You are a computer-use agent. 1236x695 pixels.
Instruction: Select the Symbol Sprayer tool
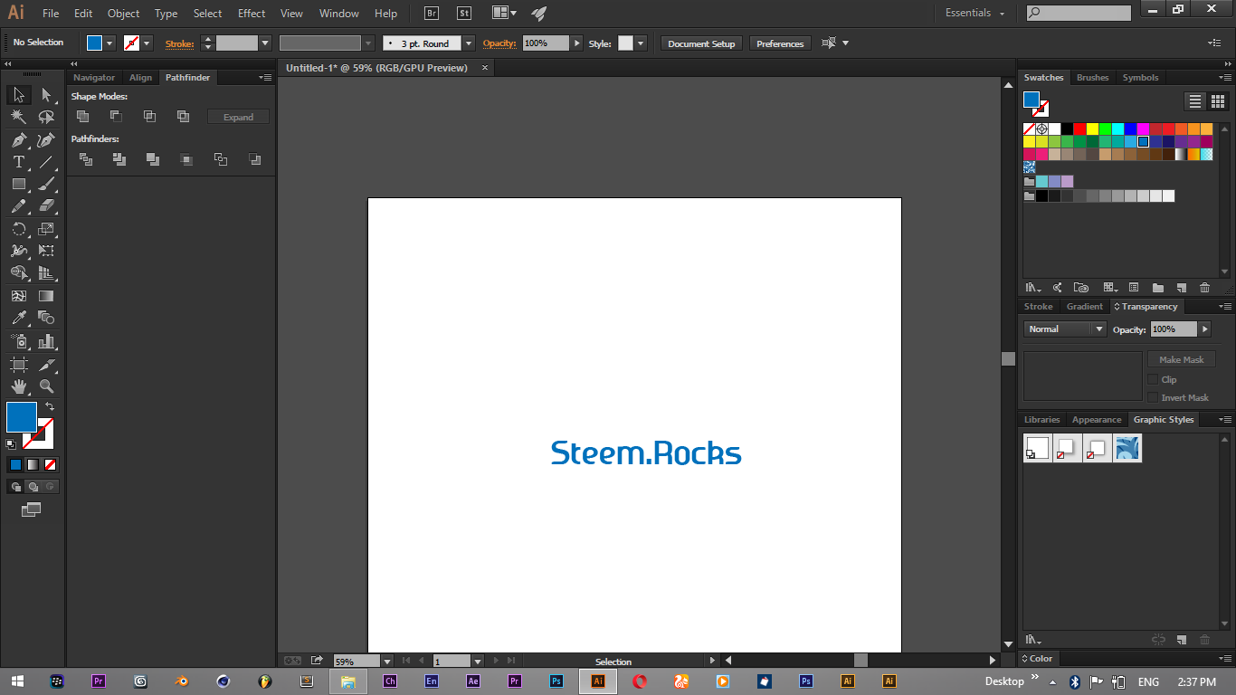click(18, 341)
